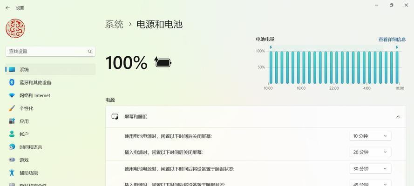The image size is (414, 186).
Task: Click the left charging bolt on chart
Action: [271, 47]
